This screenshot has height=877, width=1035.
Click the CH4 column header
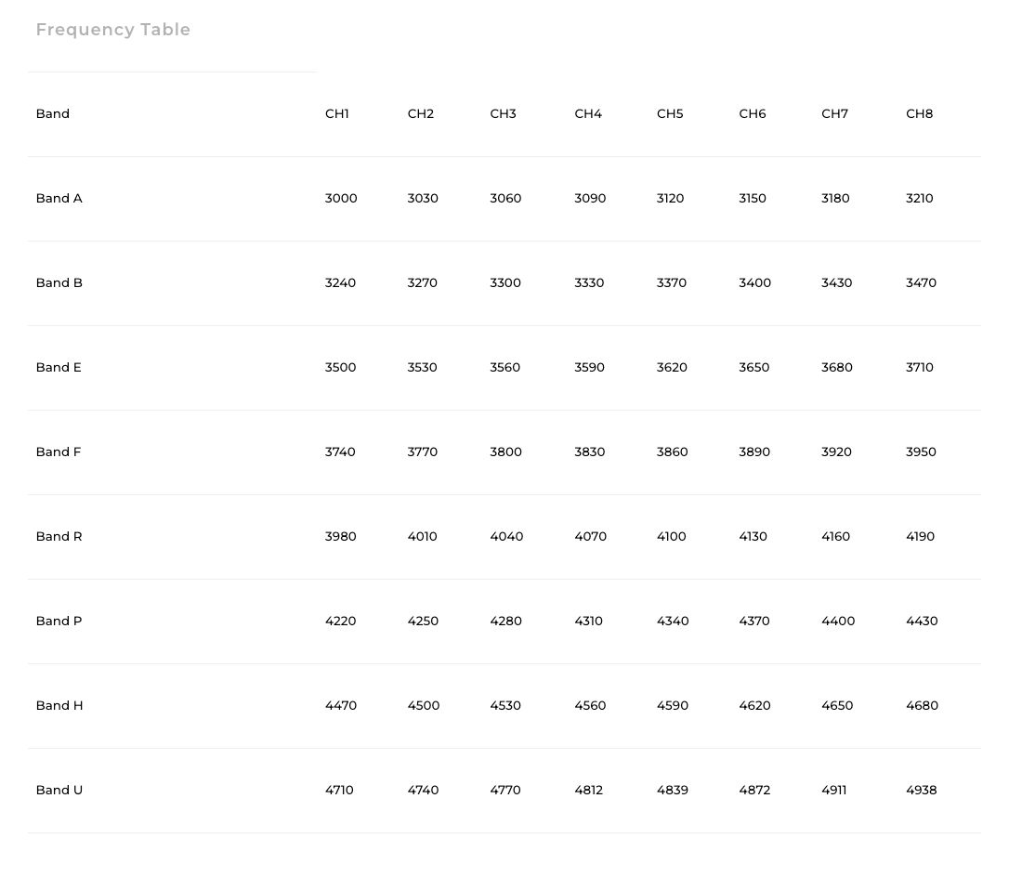pos(588,113)
